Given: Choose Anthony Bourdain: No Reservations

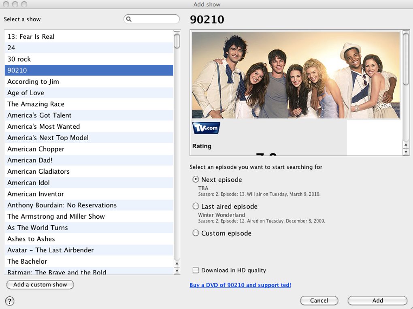Looking at the screenshot, I should 89,205.
